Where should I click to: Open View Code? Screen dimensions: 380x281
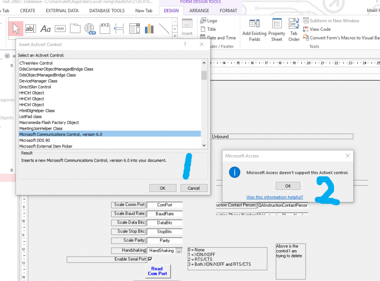(x=317, y=29)
